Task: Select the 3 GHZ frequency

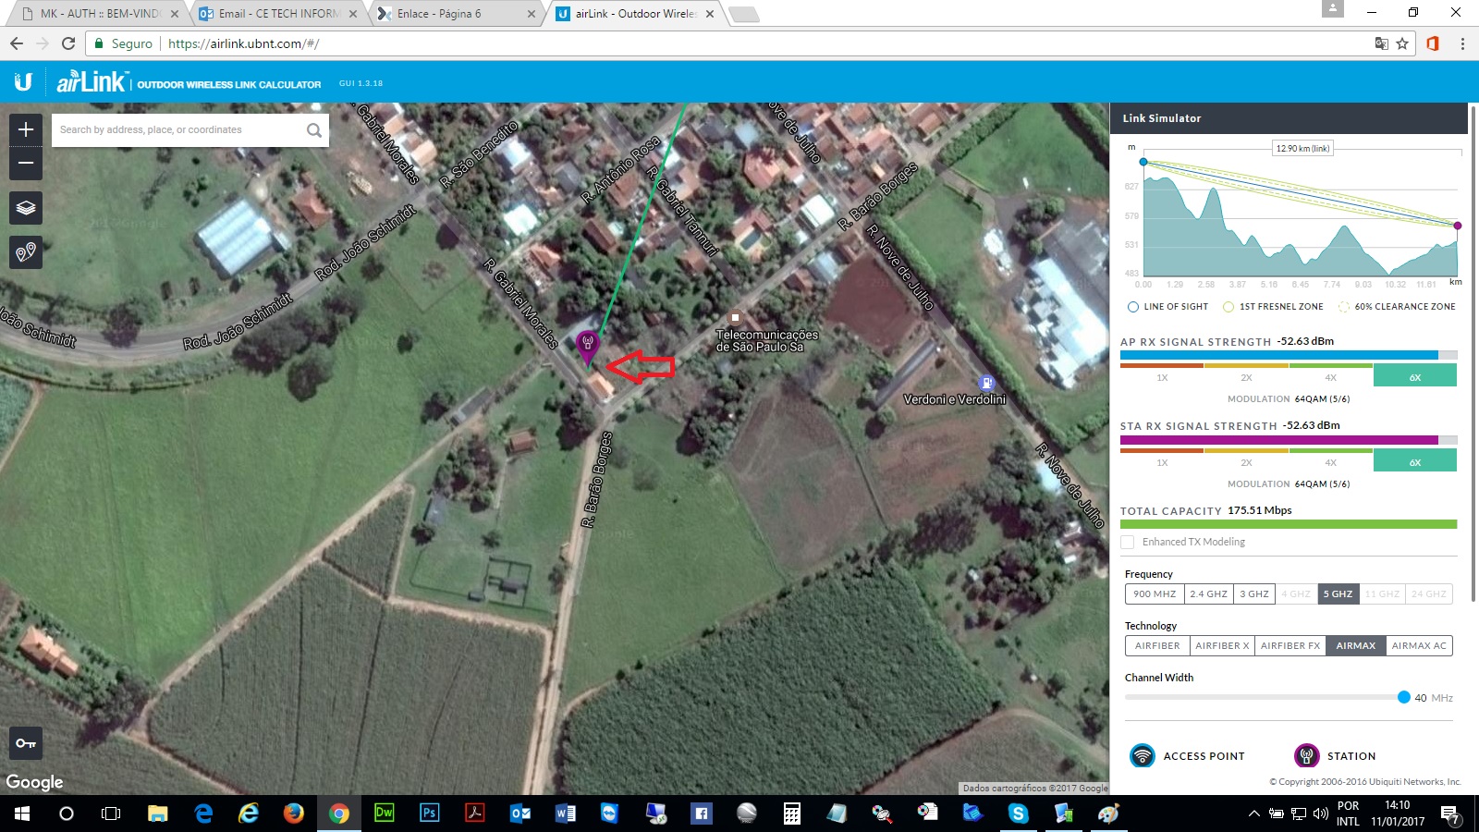Action: [1254, 594]
